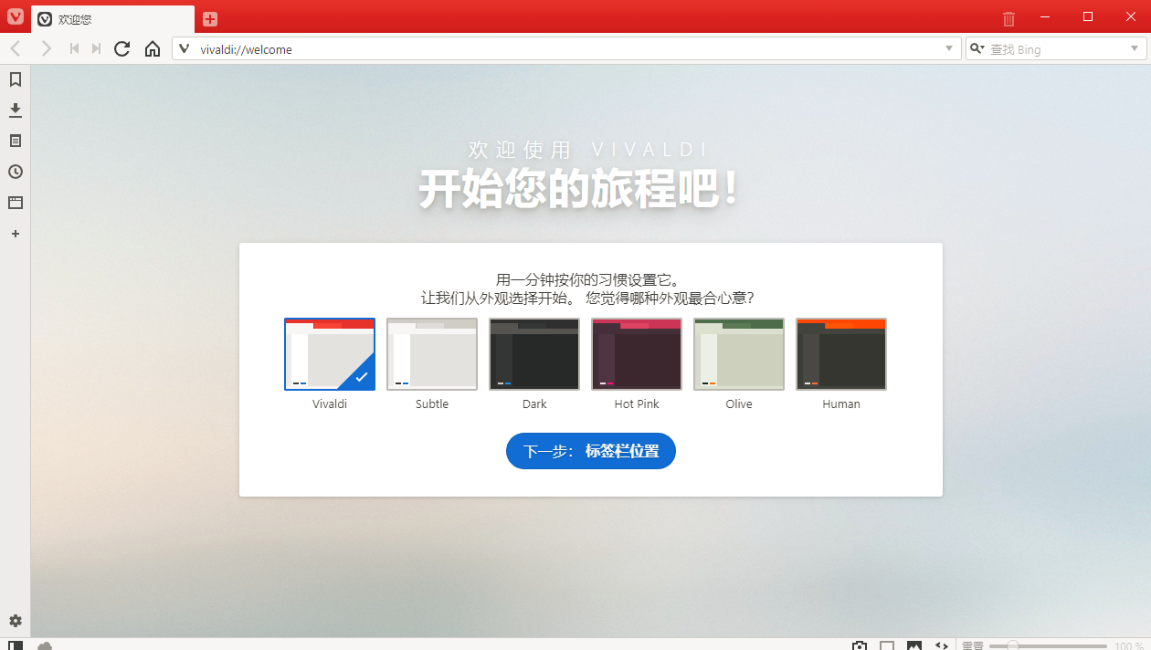Click the site info icon in the address bar

point(184,49)
